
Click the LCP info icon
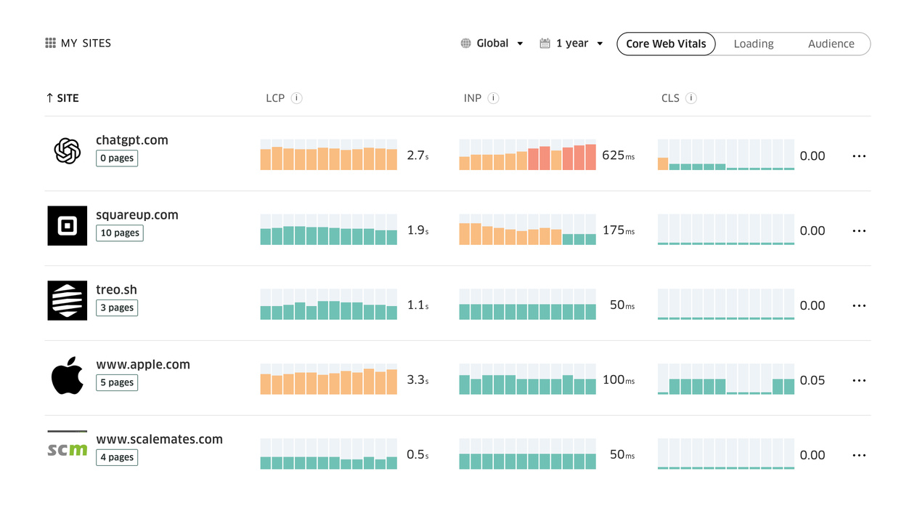click(x=296, y=98)
